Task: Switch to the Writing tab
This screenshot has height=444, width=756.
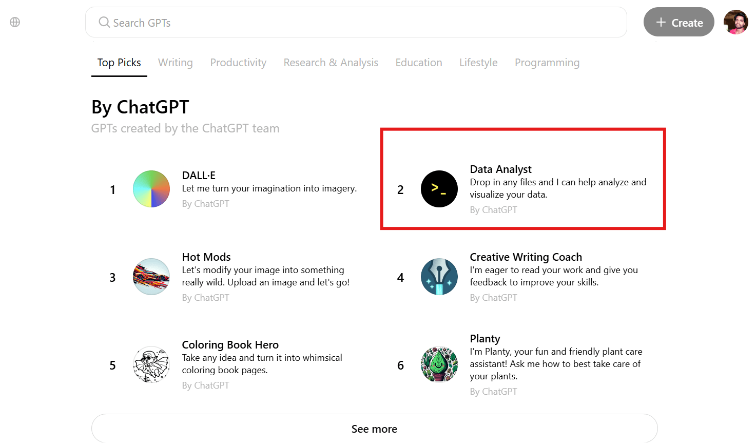Action: pos(176,63)
